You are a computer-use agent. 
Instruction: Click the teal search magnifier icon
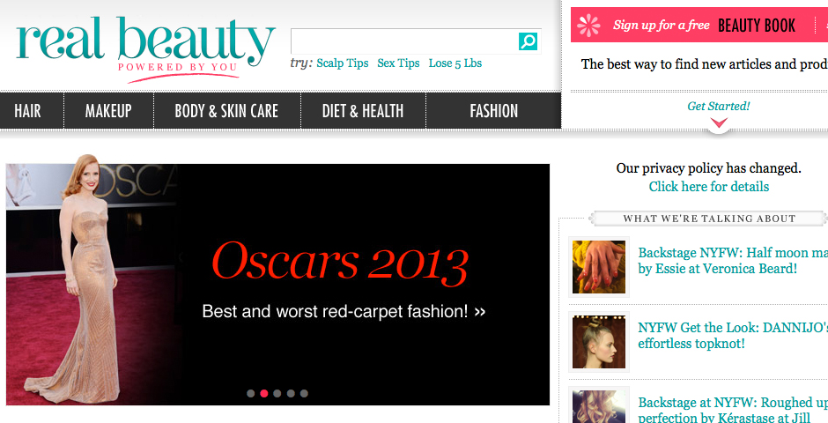(x=528, y=41)
